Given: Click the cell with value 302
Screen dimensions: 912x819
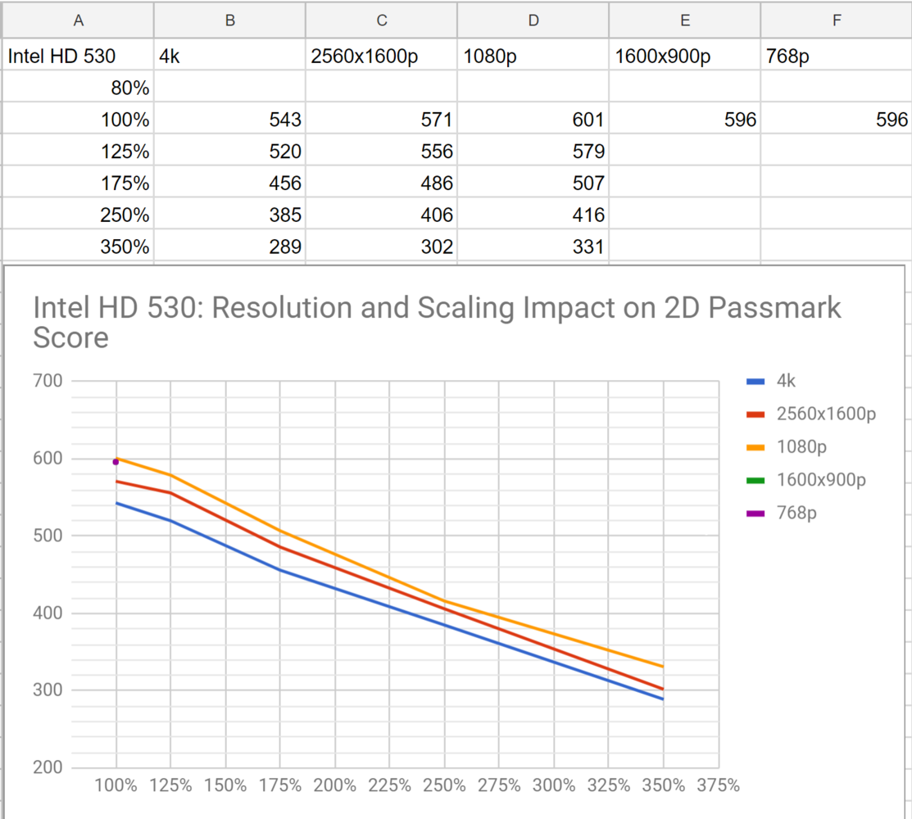Looking at the screenshot, I should tap(382, 246).
